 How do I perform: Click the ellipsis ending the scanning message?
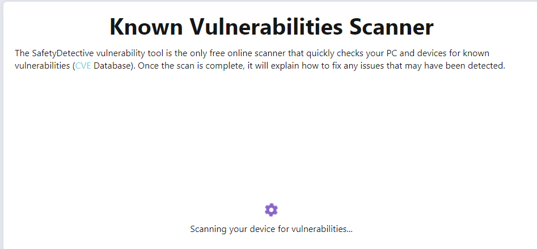[349, 231]
